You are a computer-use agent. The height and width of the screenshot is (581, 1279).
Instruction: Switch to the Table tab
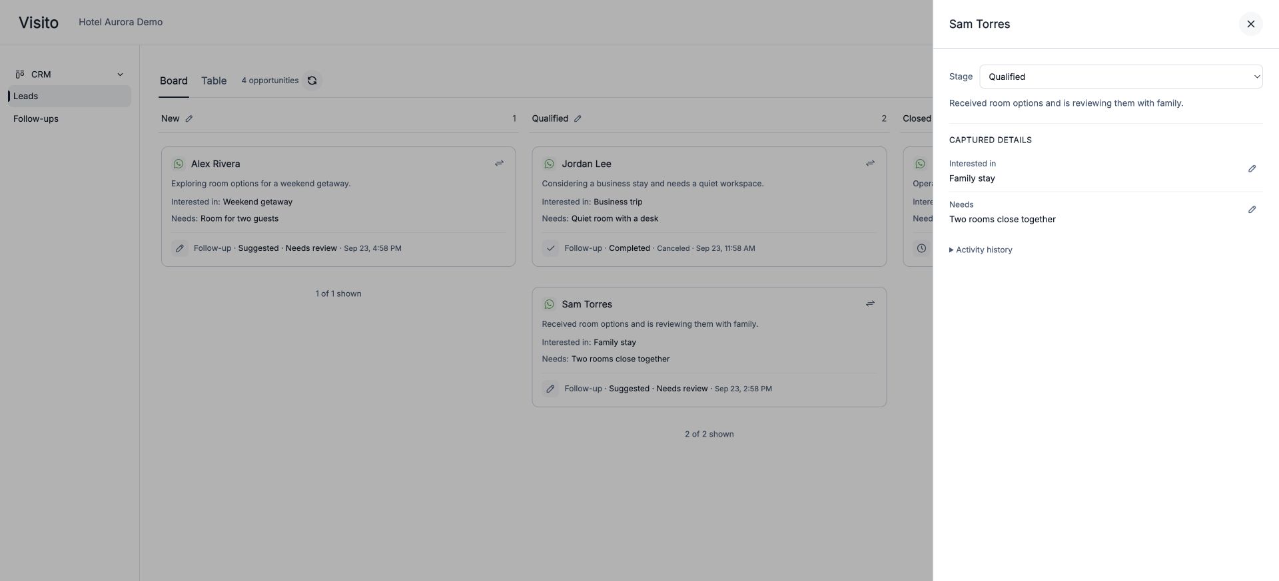tap(214, 81)
